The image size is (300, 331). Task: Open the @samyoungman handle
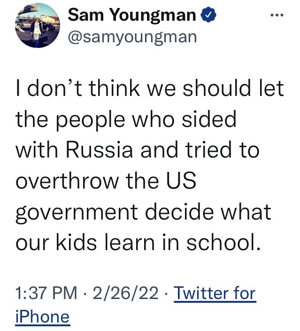(x=132, y=36)
